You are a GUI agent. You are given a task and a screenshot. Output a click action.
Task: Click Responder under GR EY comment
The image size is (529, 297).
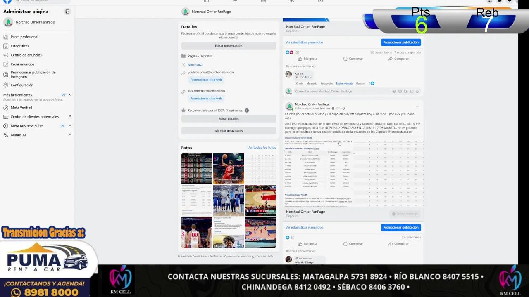[x=326, y=83]
